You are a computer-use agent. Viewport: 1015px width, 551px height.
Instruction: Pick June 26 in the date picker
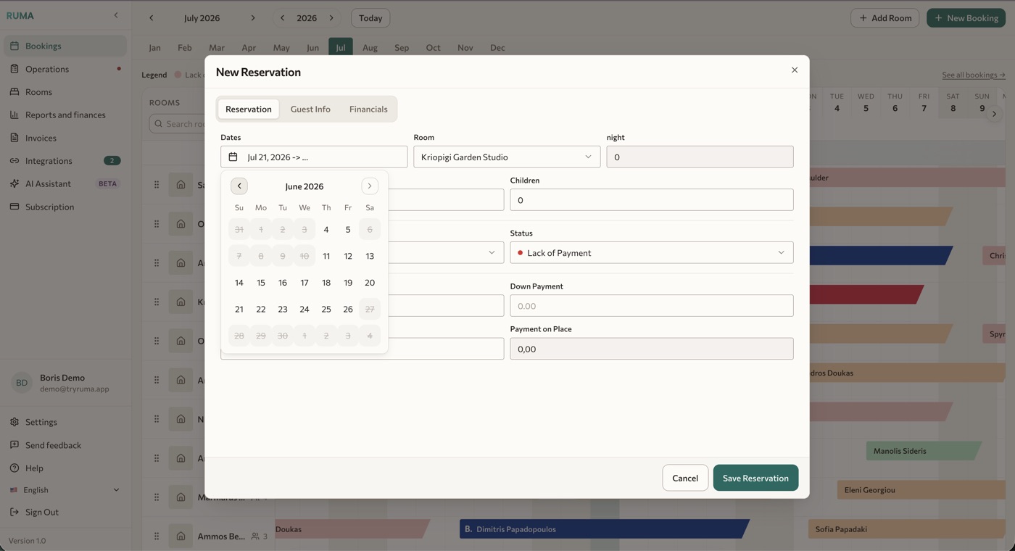[x=348, y=309]
